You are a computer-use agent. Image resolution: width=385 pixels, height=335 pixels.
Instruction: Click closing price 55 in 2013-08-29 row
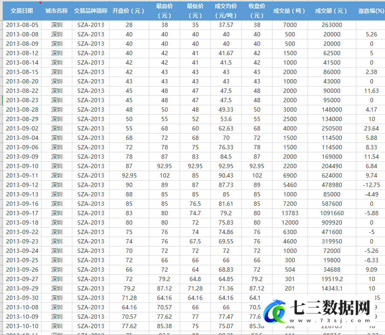click(x=257, y=119)
